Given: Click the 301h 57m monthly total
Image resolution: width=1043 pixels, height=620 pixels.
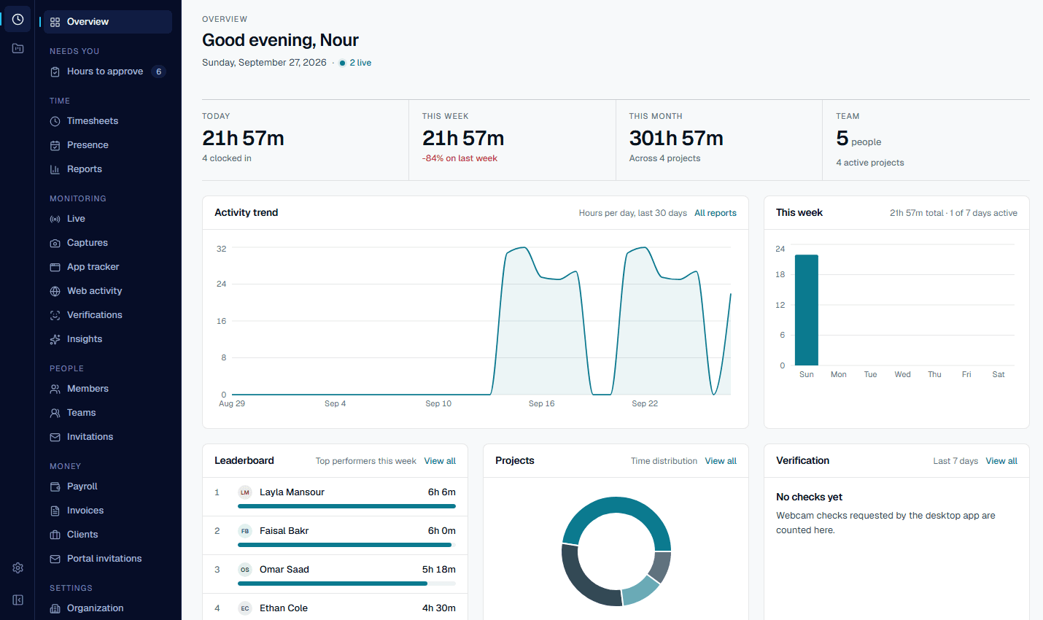Looking at the screenshot, I should click(x=676, y=138).
